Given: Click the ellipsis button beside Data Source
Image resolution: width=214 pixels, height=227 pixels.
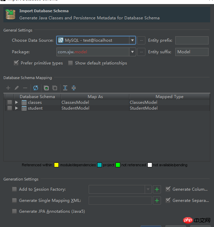Looking at the screenshot, I should [x=142, y=40].
